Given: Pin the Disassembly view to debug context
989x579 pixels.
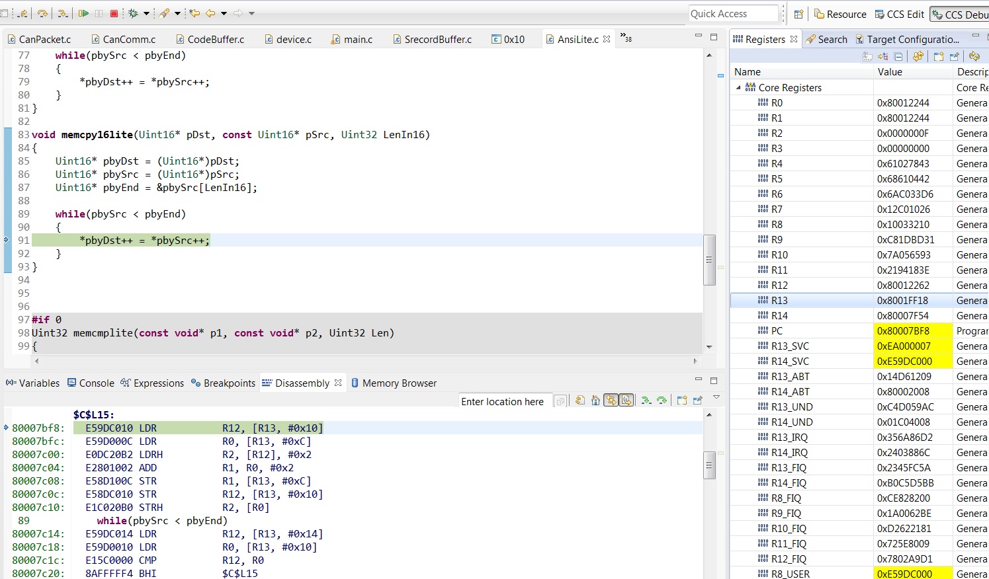Looking at the screenshot, I should [697, 401].
